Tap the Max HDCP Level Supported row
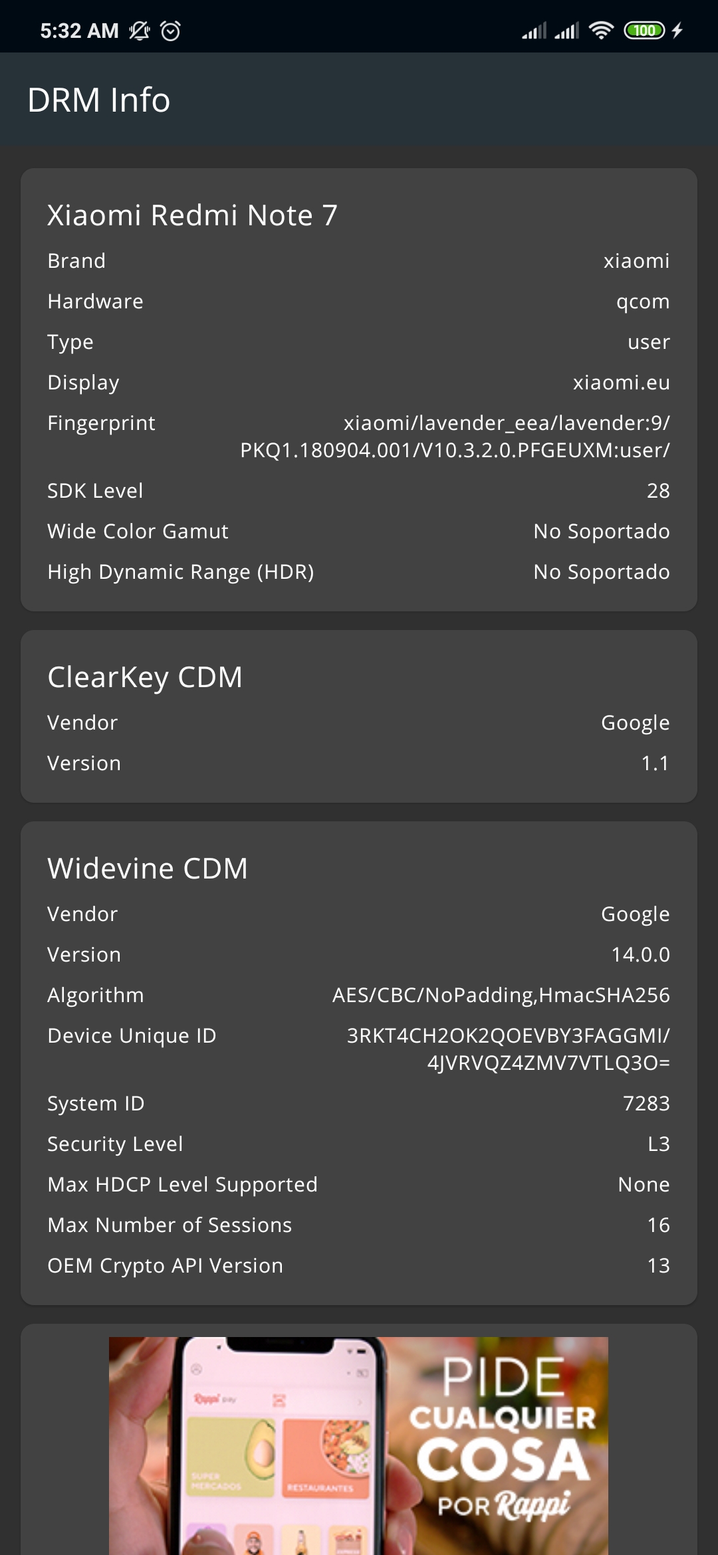The height and width of the screenshot is (1555, 718). click(x=358, y=1184)
